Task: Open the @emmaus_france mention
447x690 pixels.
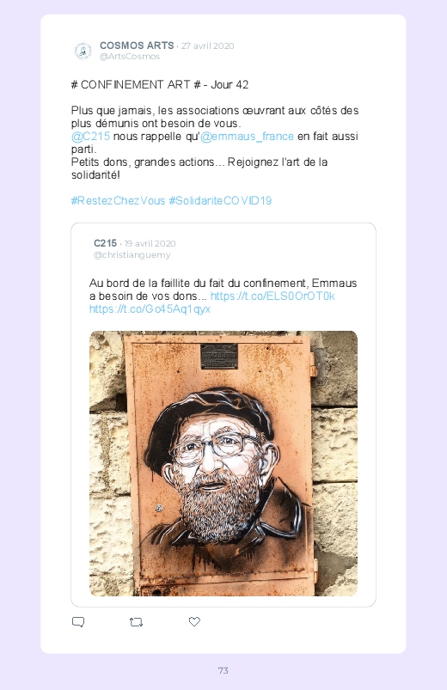Action: pyautogui.click(x=247, y=137)
